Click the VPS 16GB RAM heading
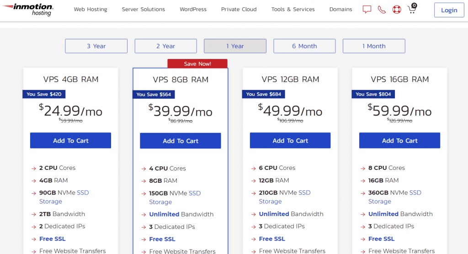 [x=399, y=79]
